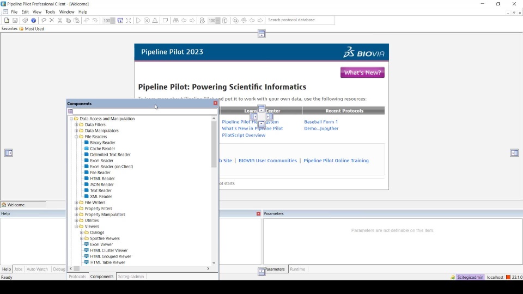Click the binoculars Find icon

[176, 20]
